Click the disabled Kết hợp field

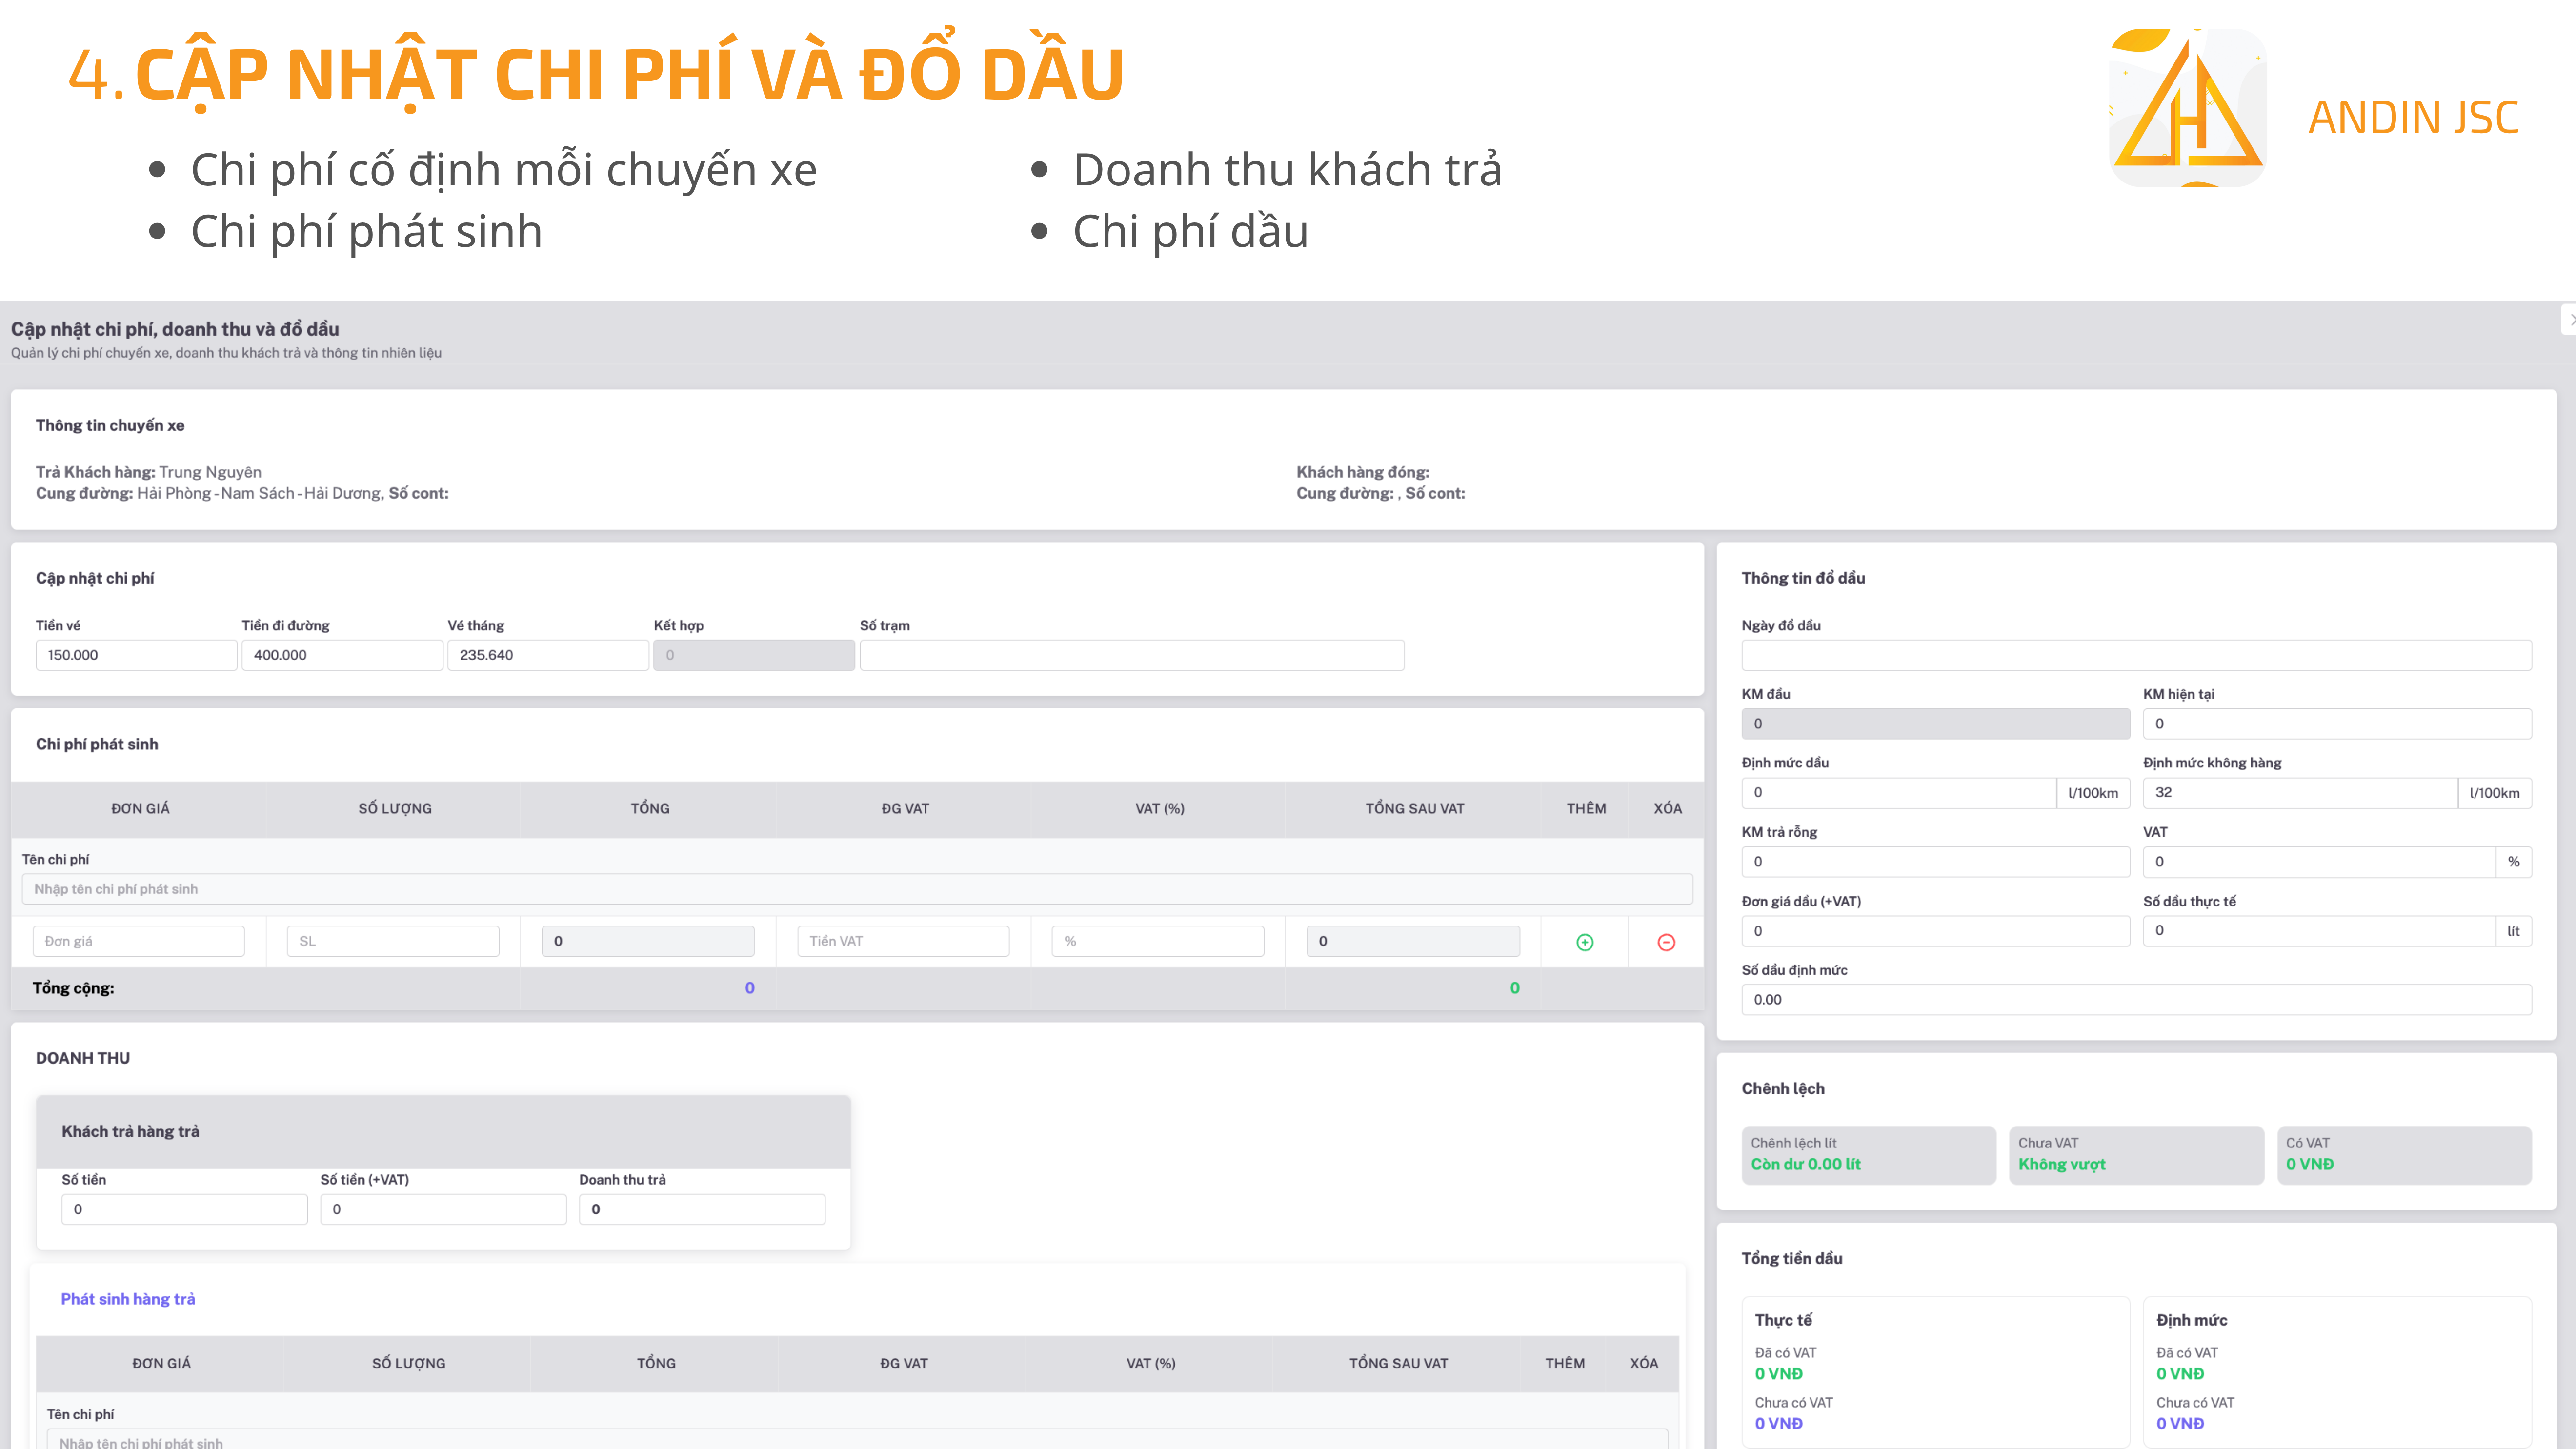pyautogui.click(x=754, y=655)
